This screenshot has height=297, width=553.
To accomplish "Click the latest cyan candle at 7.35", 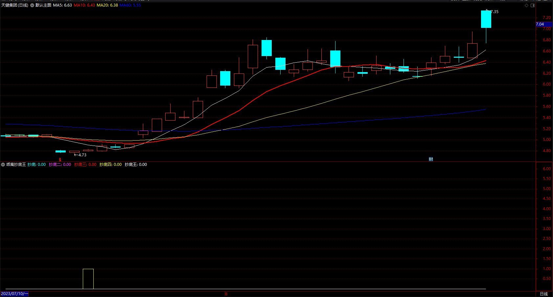I will [486, 19].
